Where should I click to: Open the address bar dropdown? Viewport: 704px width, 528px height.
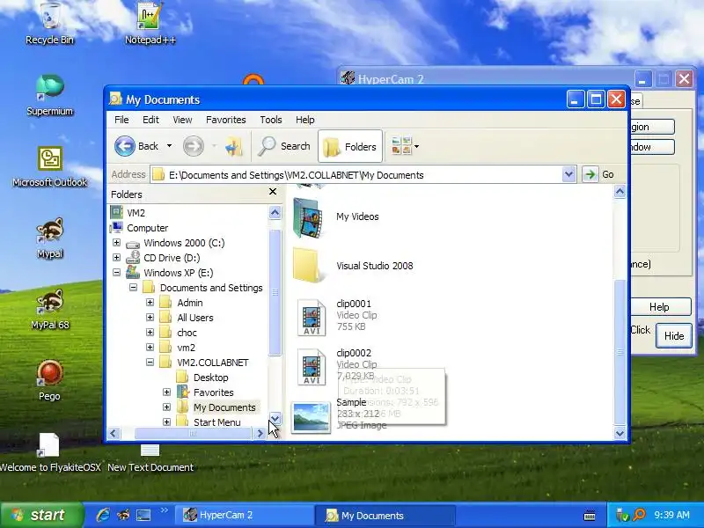(568, 174)
